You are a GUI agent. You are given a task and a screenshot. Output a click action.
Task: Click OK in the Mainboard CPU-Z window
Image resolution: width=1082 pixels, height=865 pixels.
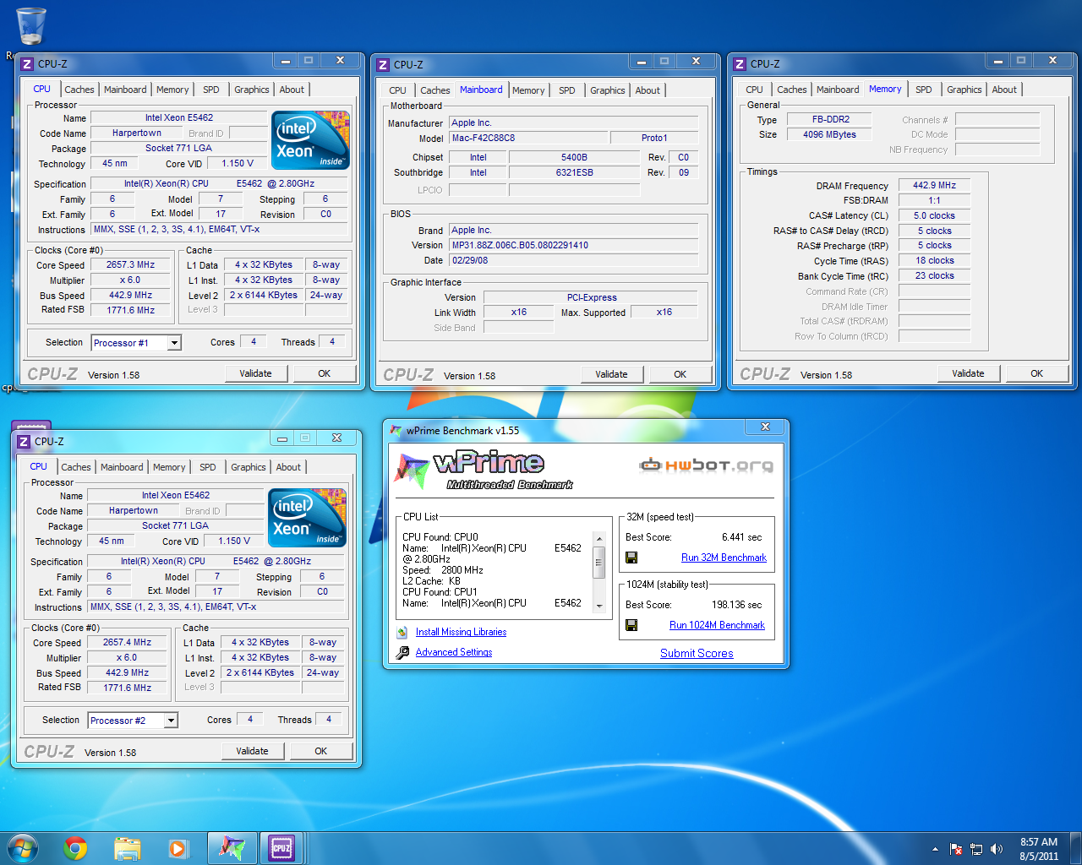point(680,374)
